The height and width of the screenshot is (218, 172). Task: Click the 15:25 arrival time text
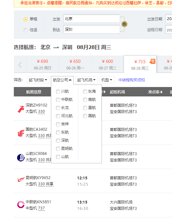pyautogui.click(x=83, y=184)
